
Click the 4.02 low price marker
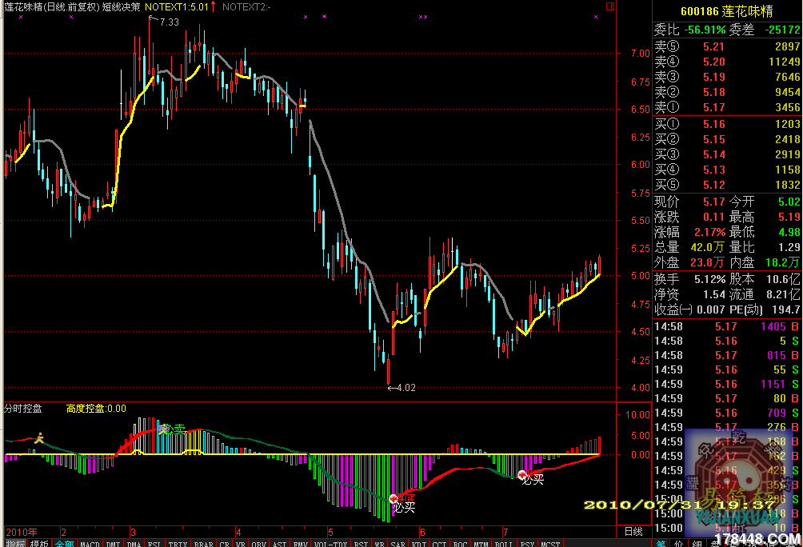pos(401,388)
